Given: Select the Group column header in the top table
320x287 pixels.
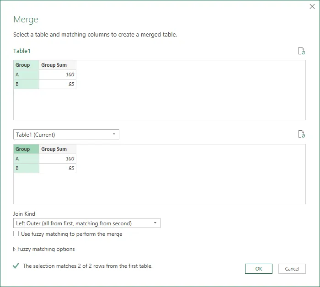Looking at the screenshot, I should tap(26, 65).
